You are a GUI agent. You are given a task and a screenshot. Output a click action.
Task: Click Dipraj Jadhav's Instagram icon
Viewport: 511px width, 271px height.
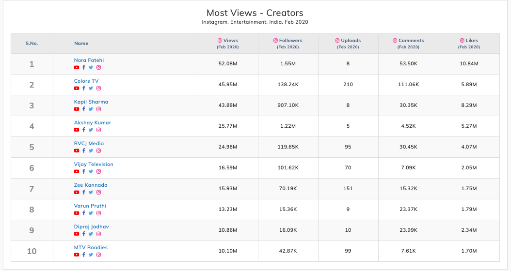pyautogui.click(x=98, y=234)
